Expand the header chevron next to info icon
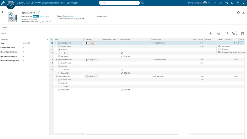 (233, 13)
